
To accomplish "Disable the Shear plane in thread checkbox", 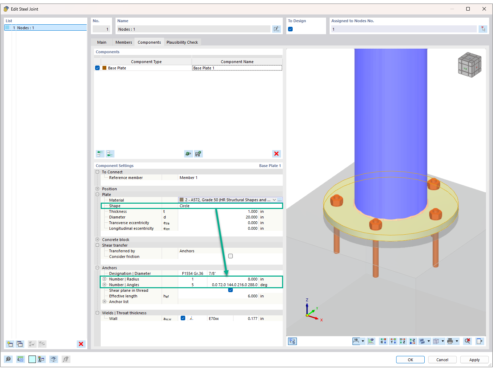I will click(230, 290).
